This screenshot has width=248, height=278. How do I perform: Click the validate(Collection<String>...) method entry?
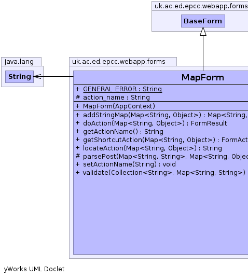(160, 173)
